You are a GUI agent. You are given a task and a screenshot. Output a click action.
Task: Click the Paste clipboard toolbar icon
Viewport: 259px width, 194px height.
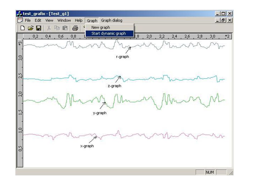pos(65,28)
